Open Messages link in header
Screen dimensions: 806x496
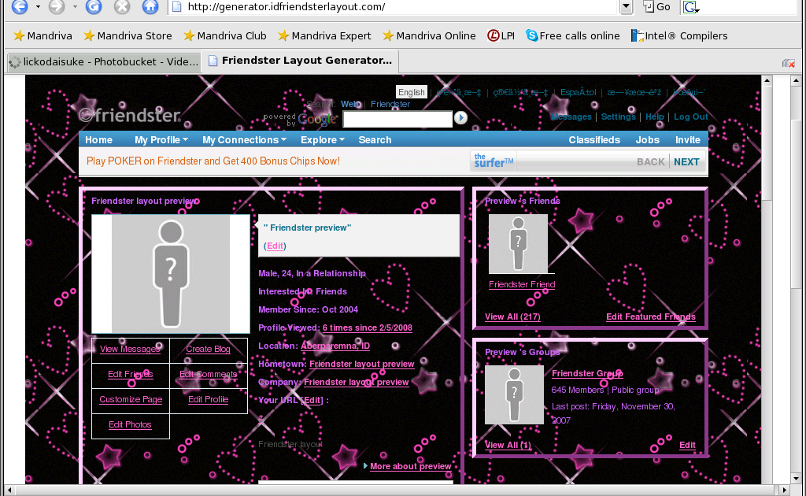click(571, 117)
